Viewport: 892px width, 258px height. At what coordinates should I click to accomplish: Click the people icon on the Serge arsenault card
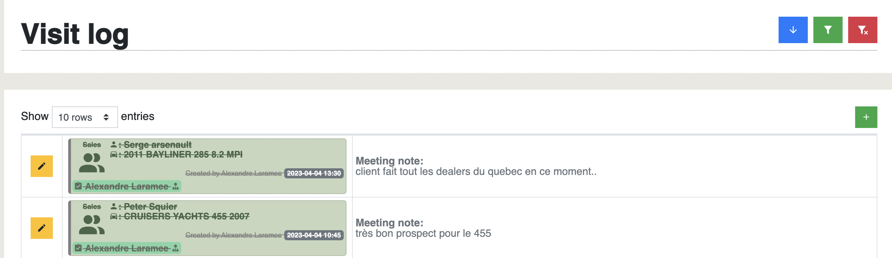click(x=91, y=163)
